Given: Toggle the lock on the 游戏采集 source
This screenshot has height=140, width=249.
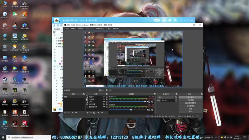Looking at the screenshot, I should [107, 104].
